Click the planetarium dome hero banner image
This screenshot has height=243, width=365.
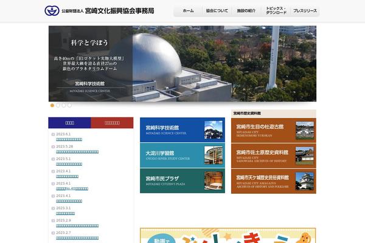182,63
